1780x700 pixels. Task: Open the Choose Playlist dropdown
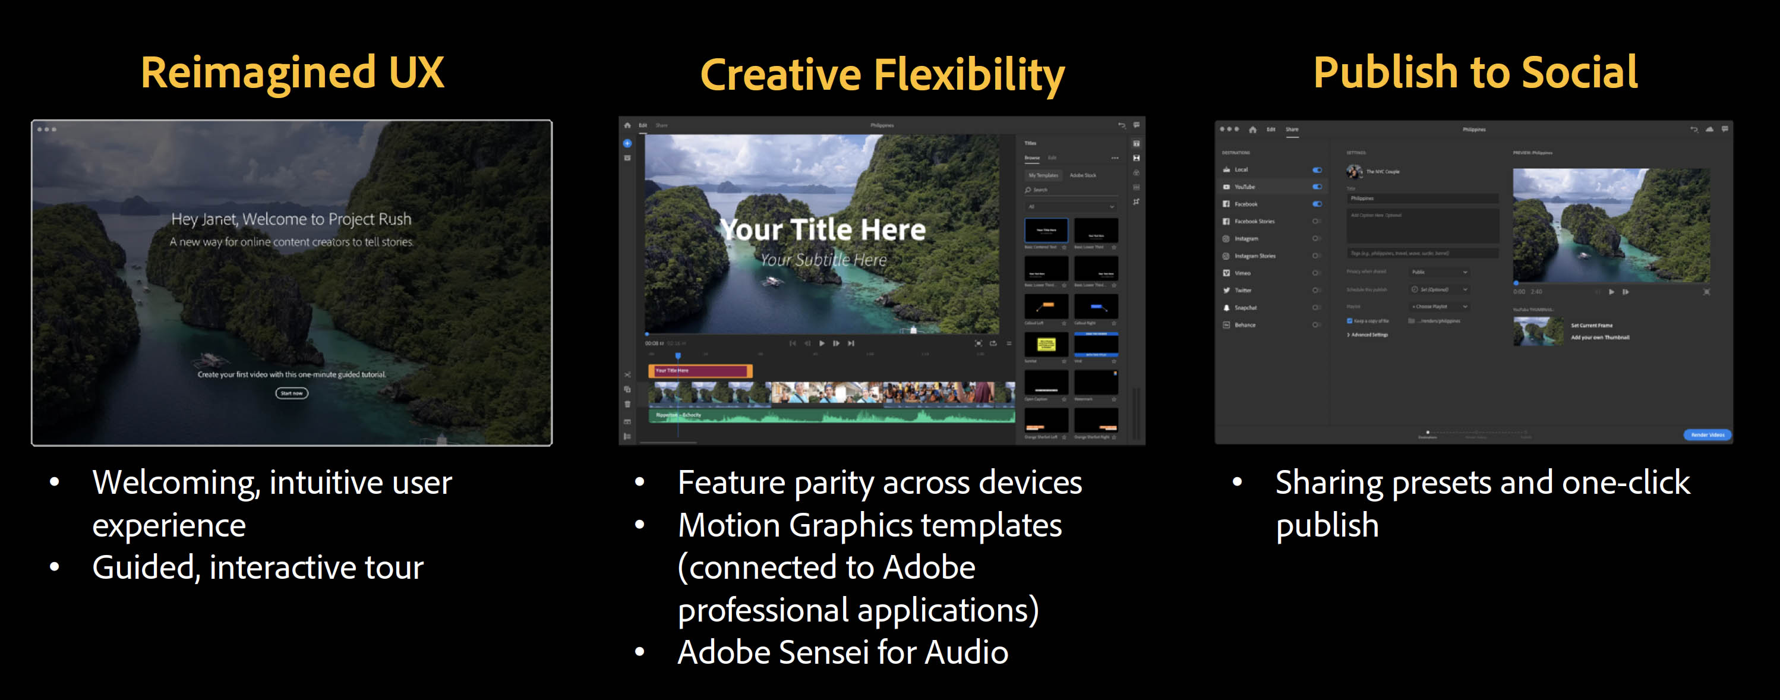click(1440, 307)
